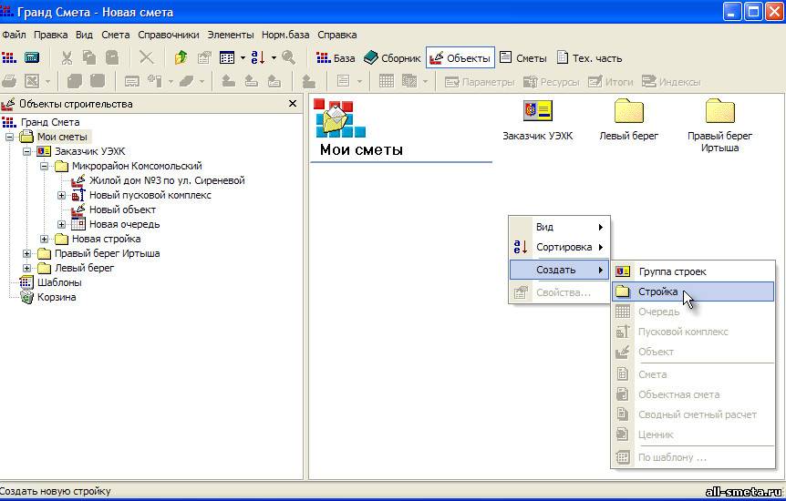Open the Смета menu
The width and height of the screenshot is (786, 501).
115,35
